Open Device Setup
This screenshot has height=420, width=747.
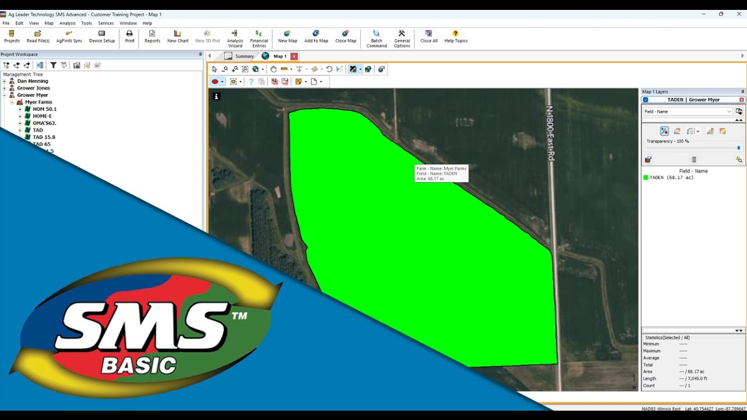tap(102, 37)
